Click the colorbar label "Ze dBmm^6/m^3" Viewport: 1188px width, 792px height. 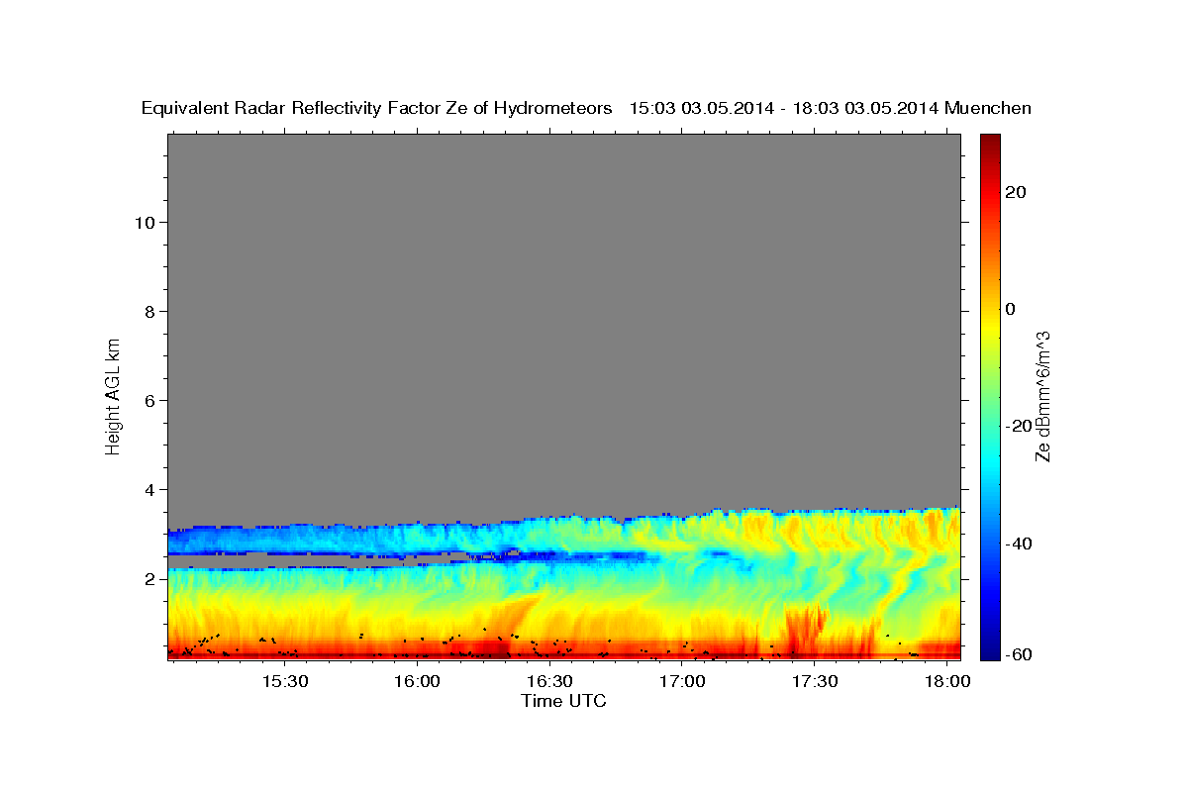[1042, 396]
